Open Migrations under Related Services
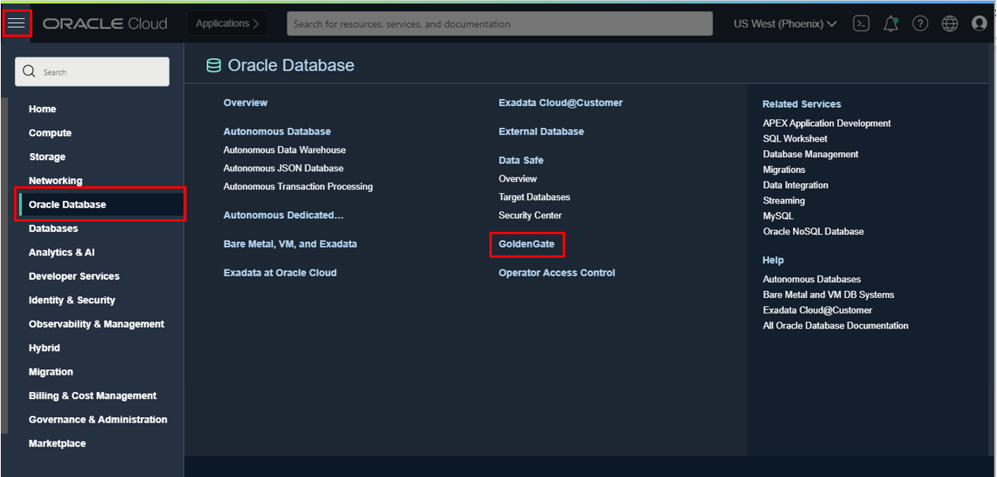This screenshot has height=477, width=997. (x=785, y=170)
